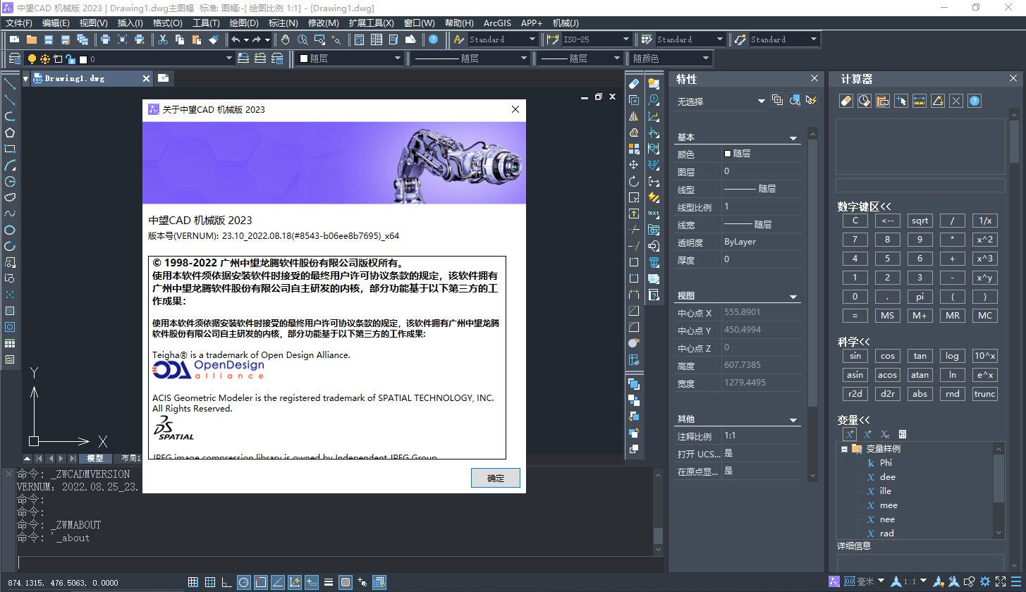Toggle Snap mode in status bar
This screenshot has width=1026, height=592.
193,582
